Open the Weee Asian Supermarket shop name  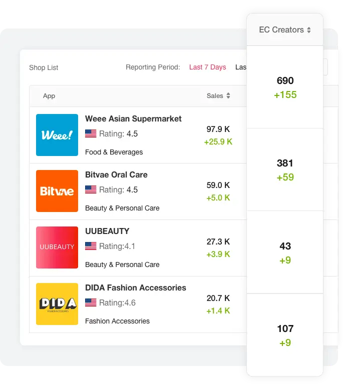click(133, 118)
